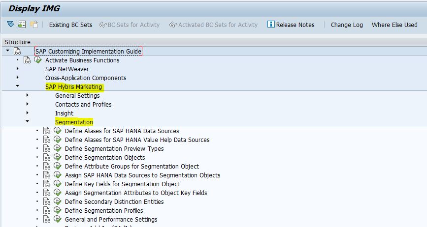427x227 pixels.
Task: Execute Define Attribute Groups for Segmentation Object
Action: (58, 166)
